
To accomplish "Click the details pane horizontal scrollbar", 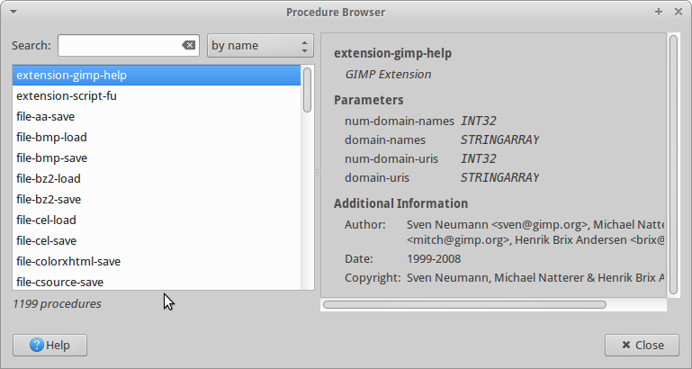I will [x=464, y=304].
